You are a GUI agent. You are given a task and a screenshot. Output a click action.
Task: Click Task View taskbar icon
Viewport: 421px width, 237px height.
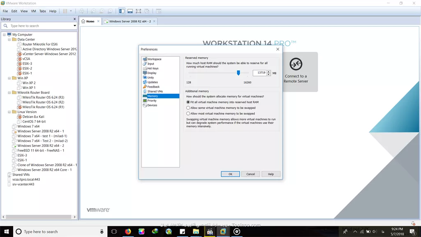[114, 231]
